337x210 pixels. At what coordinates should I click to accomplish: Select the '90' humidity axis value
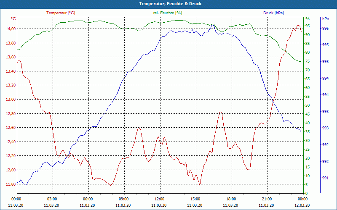[308, 35]
